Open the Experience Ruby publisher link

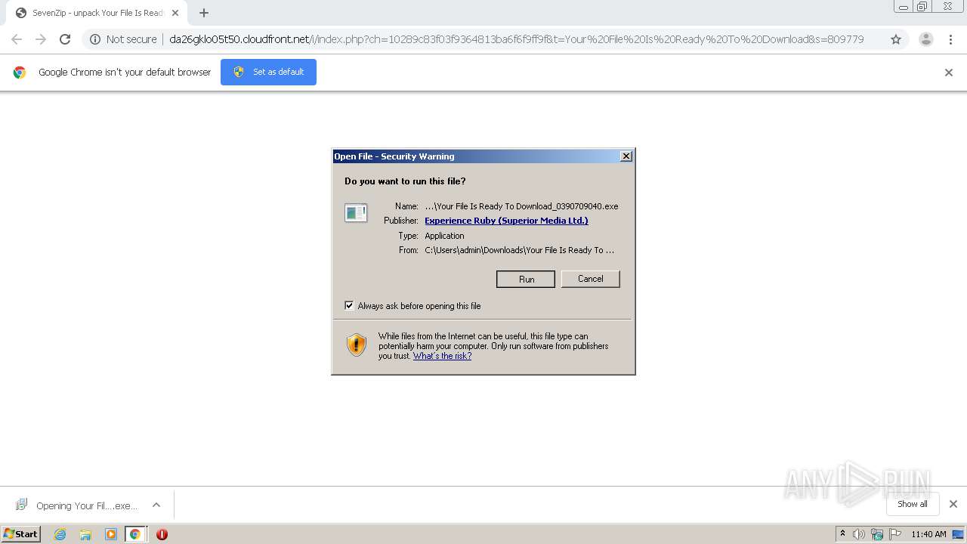coord(506,221)
